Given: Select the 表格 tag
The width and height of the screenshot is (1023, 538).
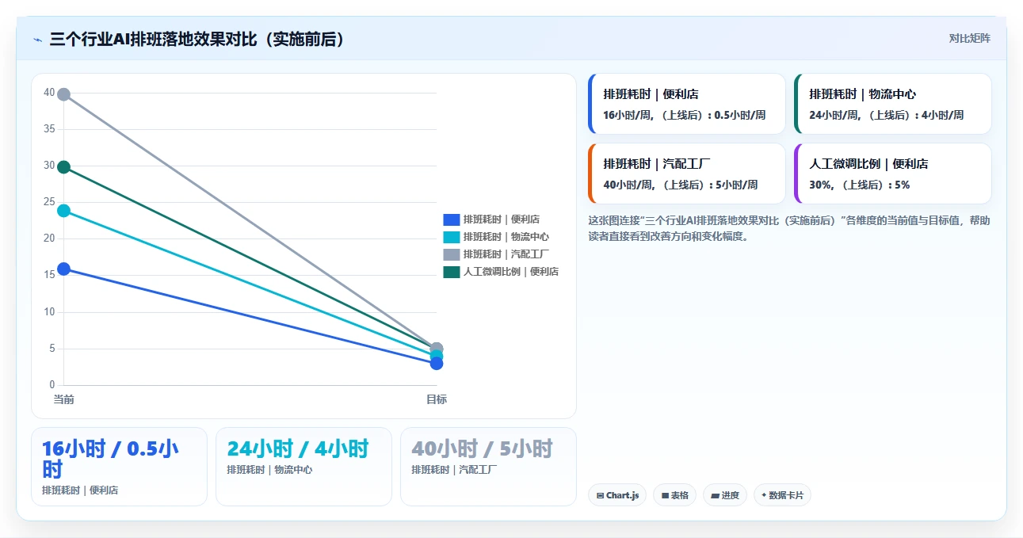Looking at the screenshot, I should click(x=674, y=495).
